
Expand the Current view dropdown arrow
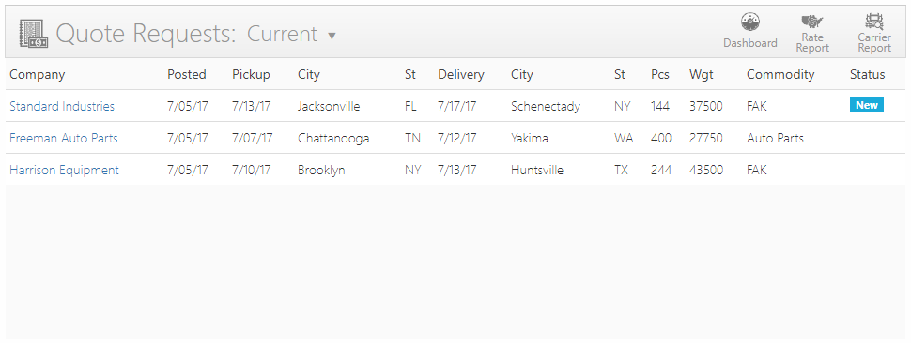(x=332, y=36)
